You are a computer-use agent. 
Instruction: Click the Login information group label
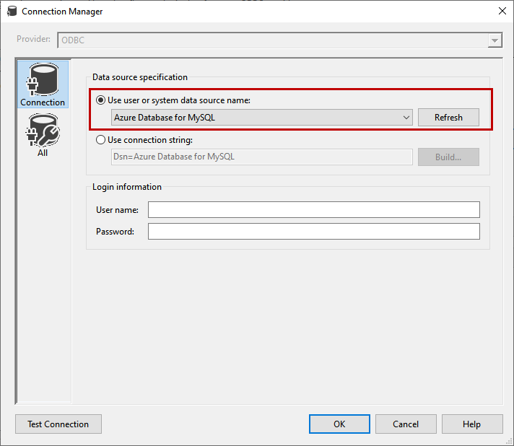pos(127,187)
